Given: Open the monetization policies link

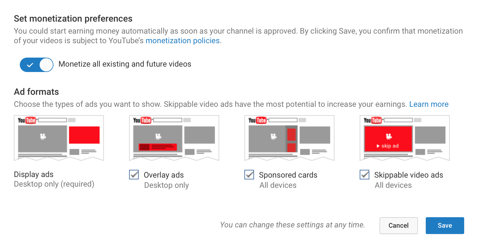Looking at the screenshot, I should 183,41.
